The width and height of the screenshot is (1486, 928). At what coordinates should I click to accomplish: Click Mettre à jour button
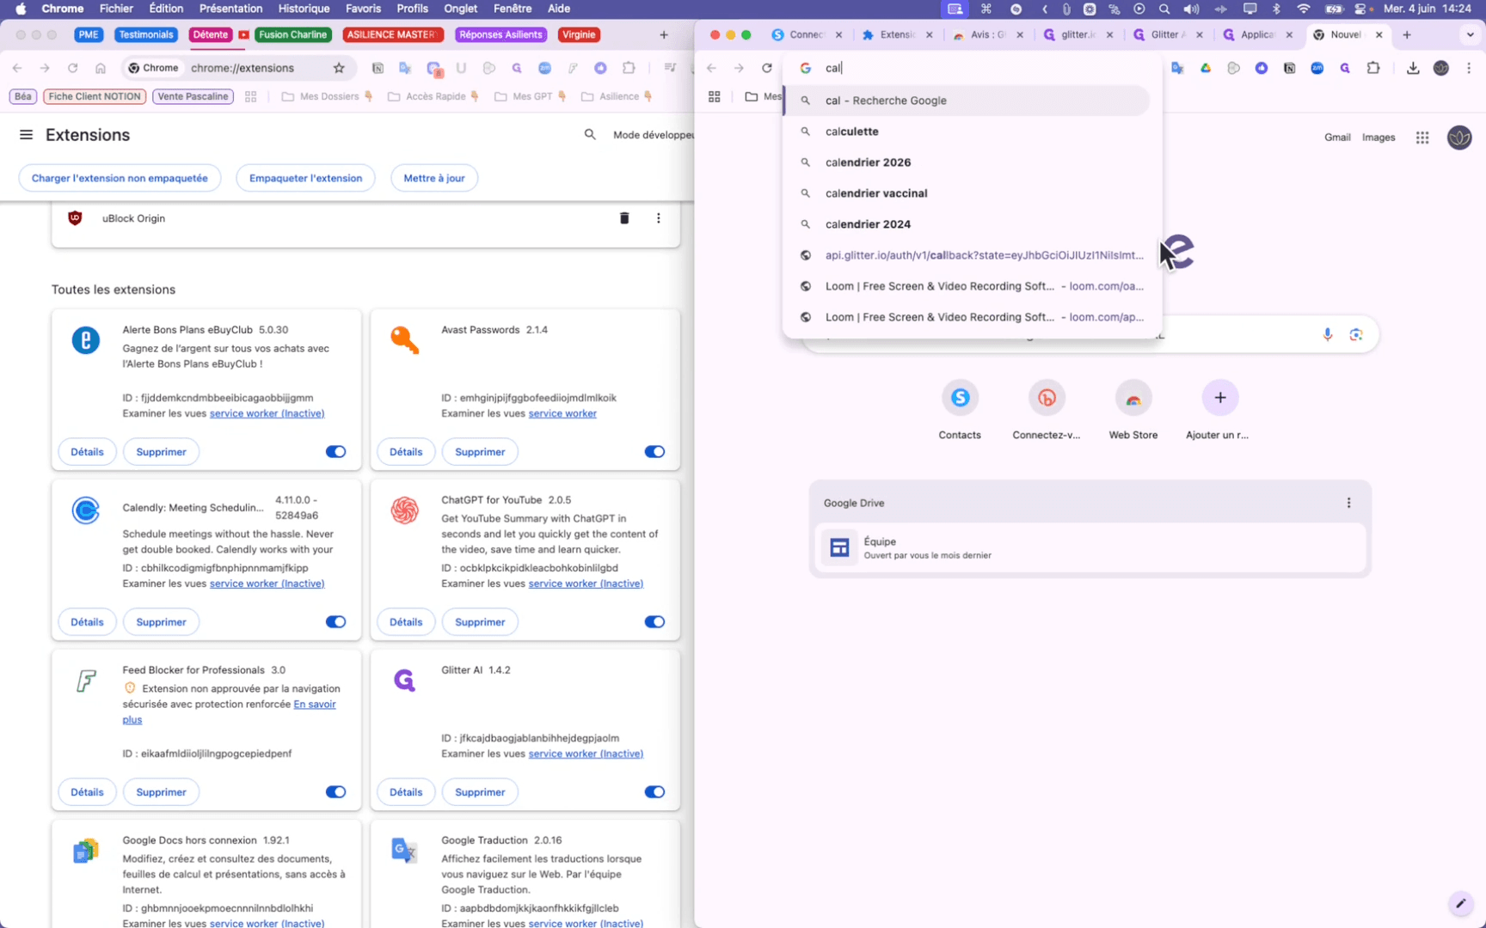(434, 178)
